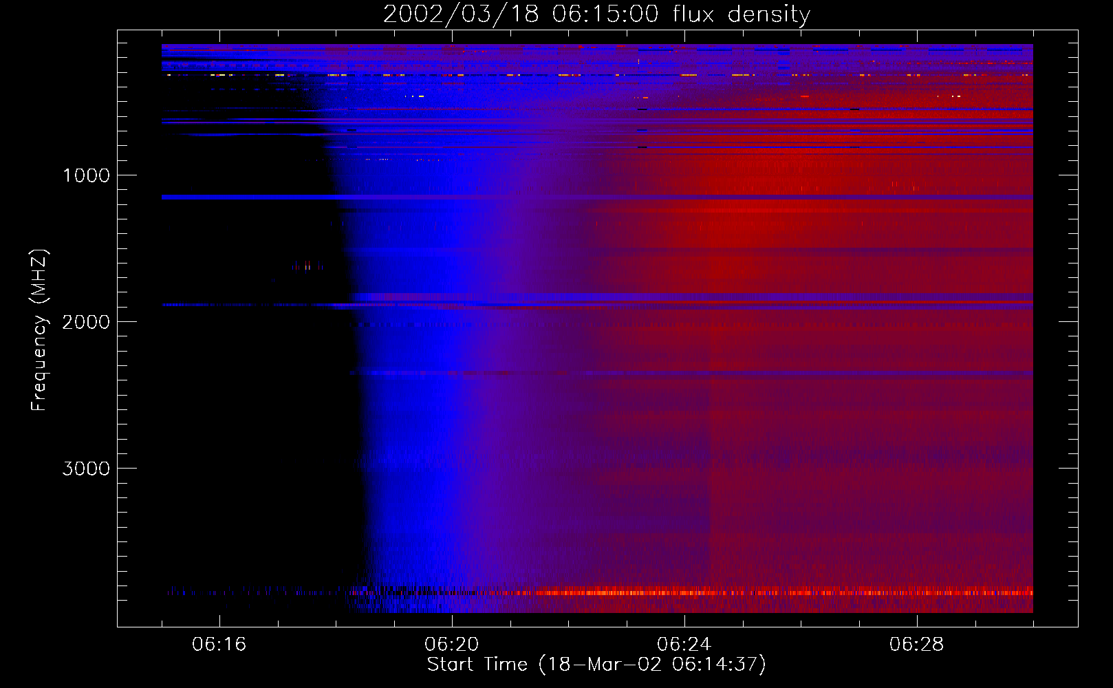Image resolution: width=1113 pixels, height=688 pixels.
Task: Click the 06:28 time tick label
Action: pyautogui.click(x=916, y=645)
